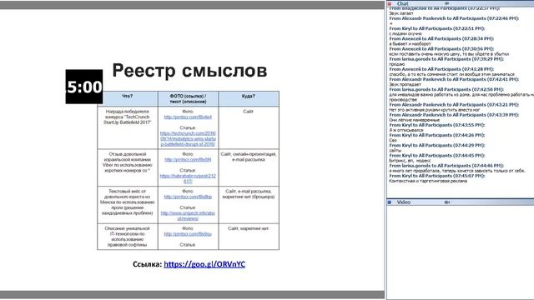Open the techcrunch.com article link
Viewport: 534px width, 300px height.
(x=188, y=139)
